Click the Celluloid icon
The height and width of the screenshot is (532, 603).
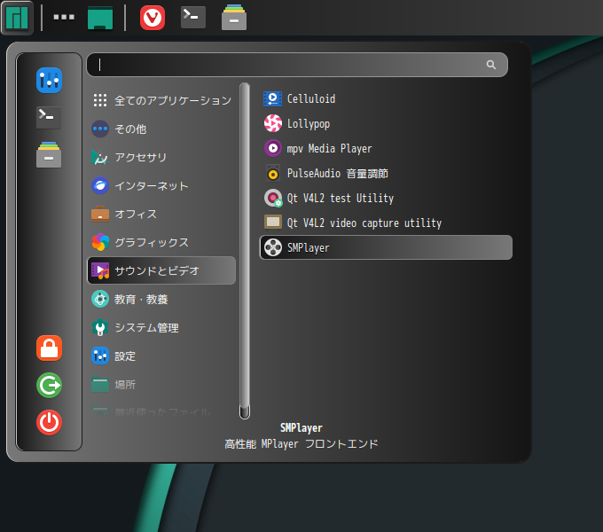tap(272, 98)
